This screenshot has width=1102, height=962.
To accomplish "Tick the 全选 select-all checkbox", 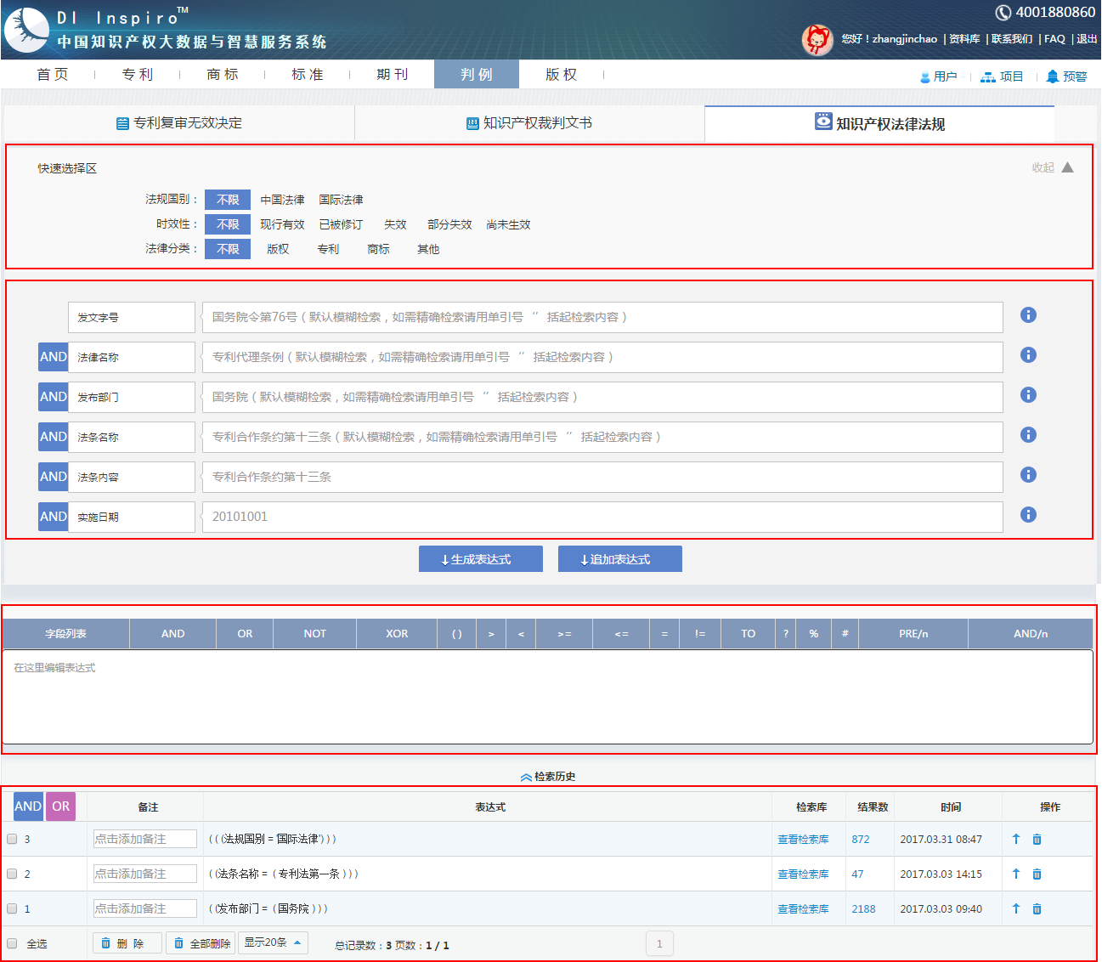I will pyautogui.click(x=13, y=943).
